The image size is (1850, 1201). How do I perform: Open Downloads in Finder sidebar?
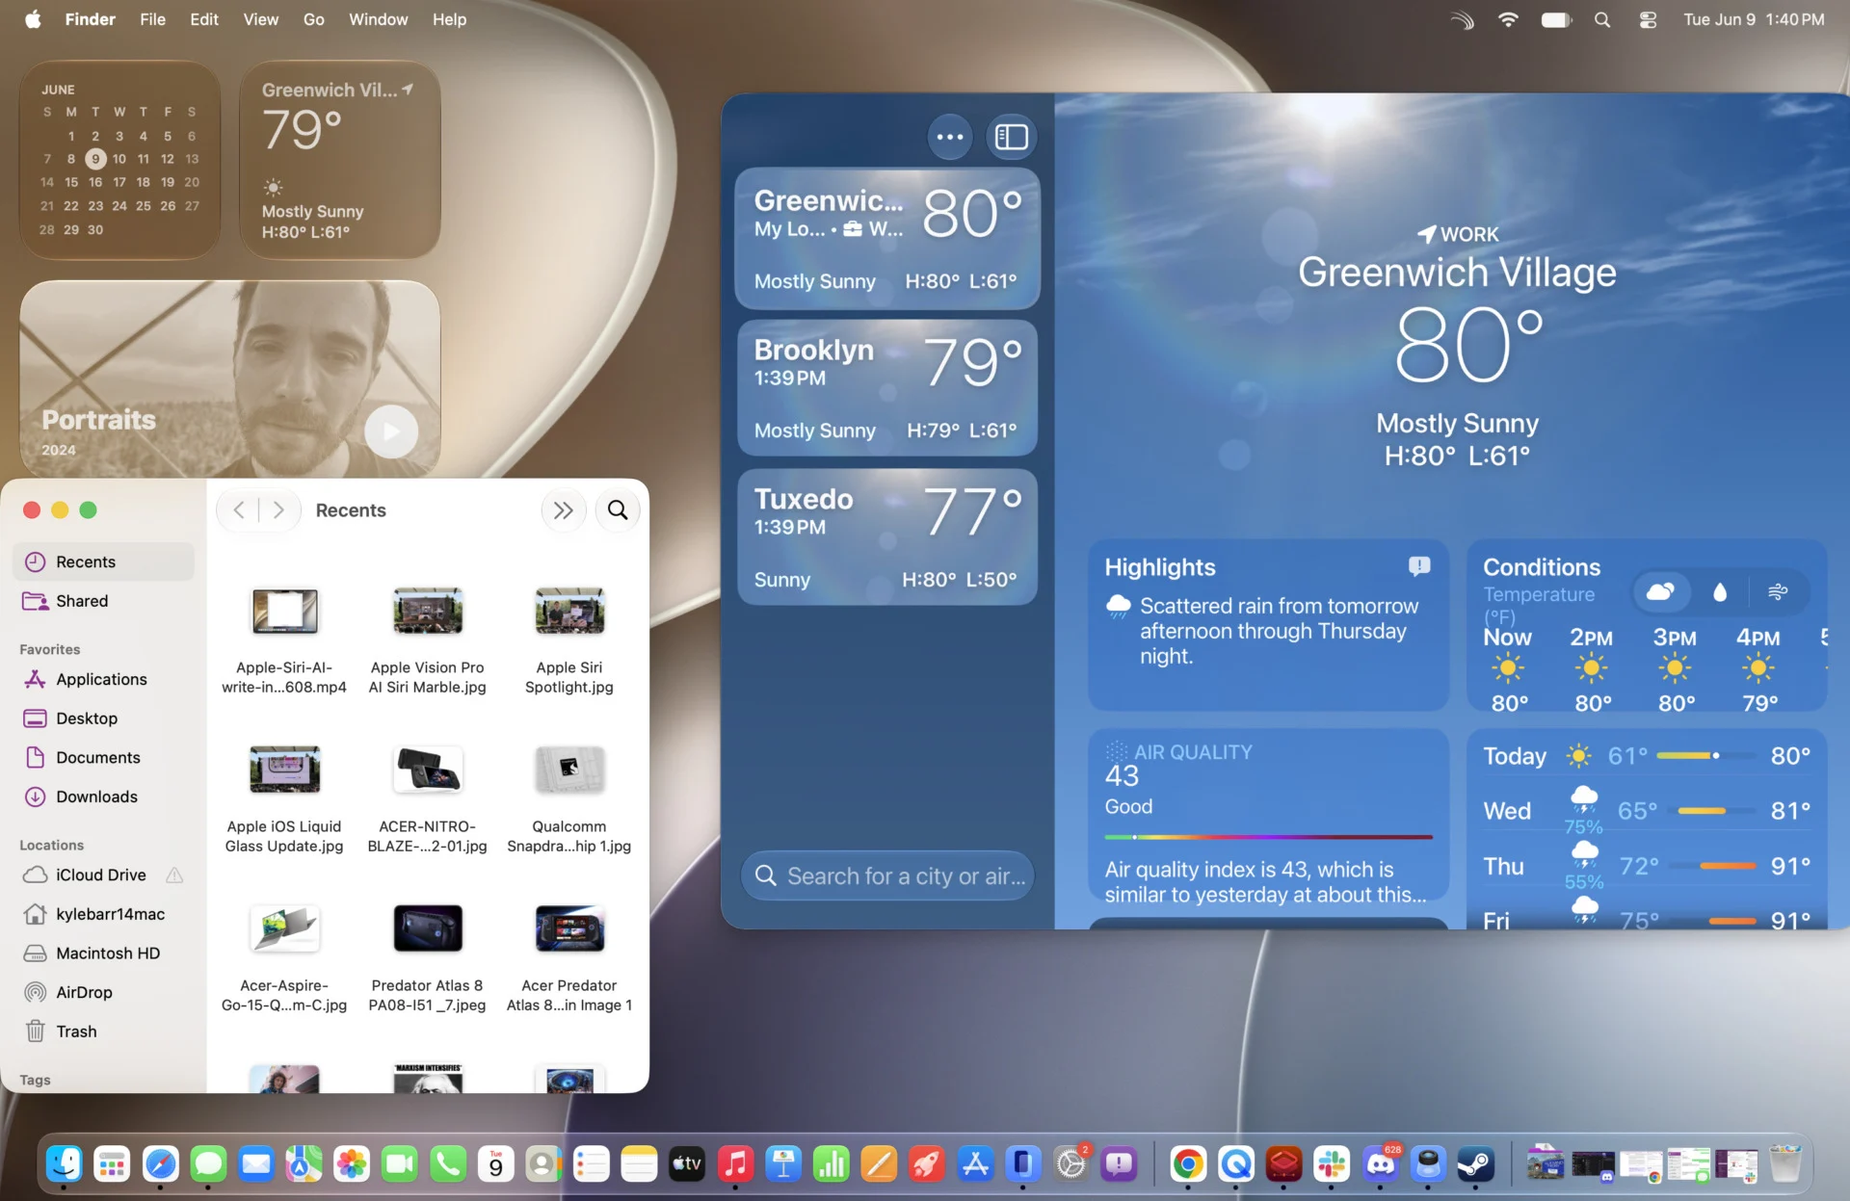103,796
